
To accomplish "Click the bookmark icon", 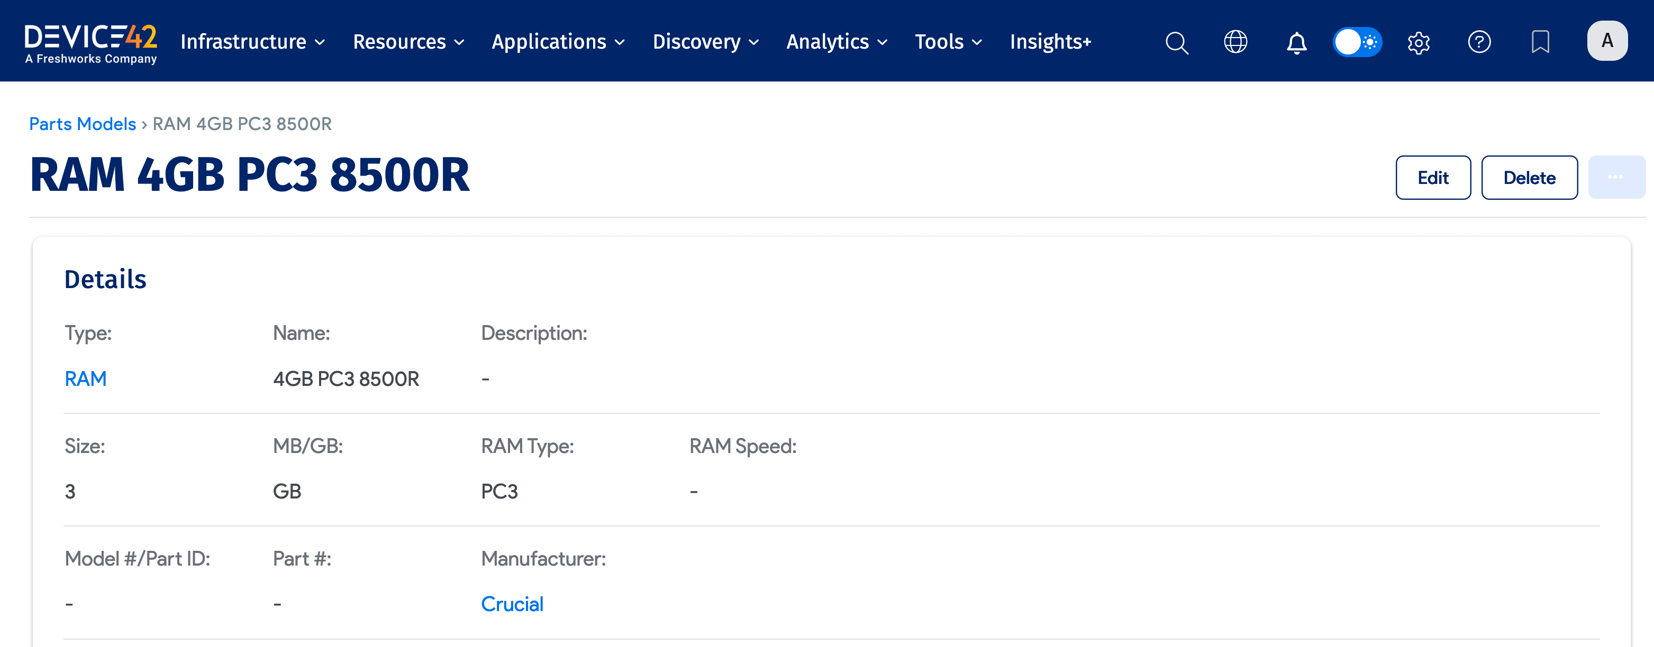I will [x=1540, y=42].
